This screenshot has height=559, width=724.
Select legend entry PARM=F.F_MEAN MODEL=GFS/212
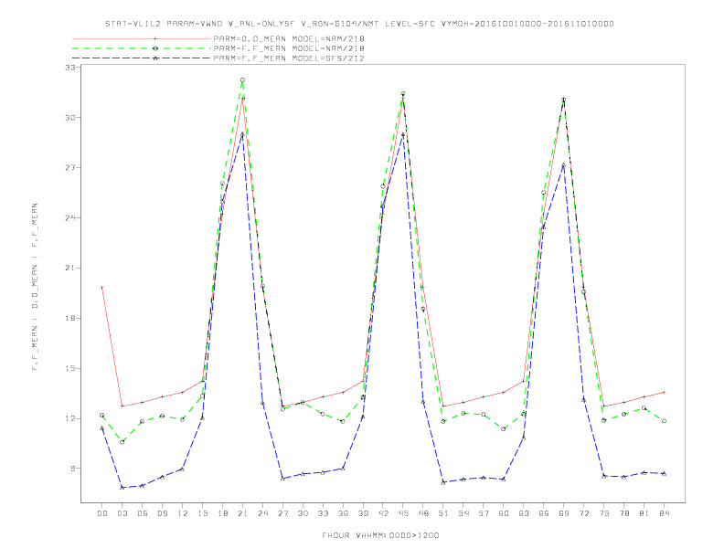click(x=289, y=58)
